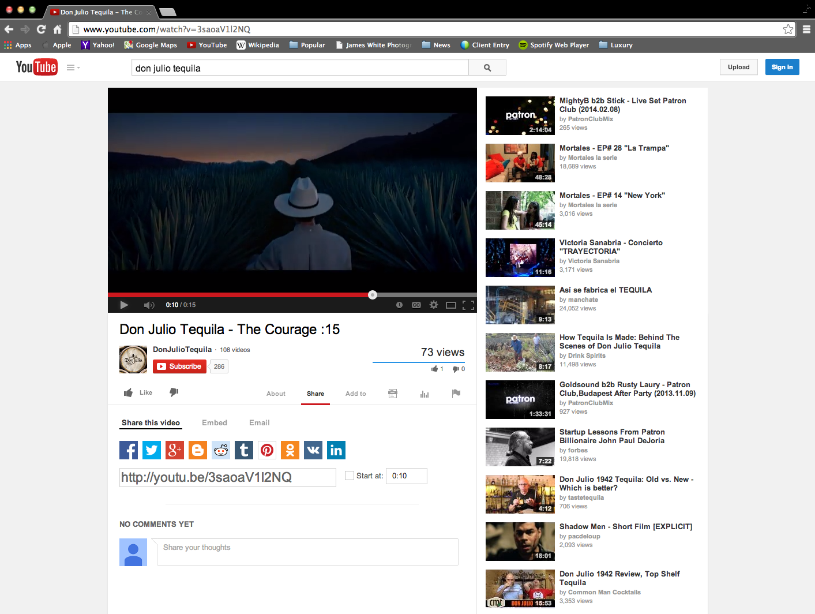Share video on Pinterest icon

pyautogui.click(x=267, y=450)
